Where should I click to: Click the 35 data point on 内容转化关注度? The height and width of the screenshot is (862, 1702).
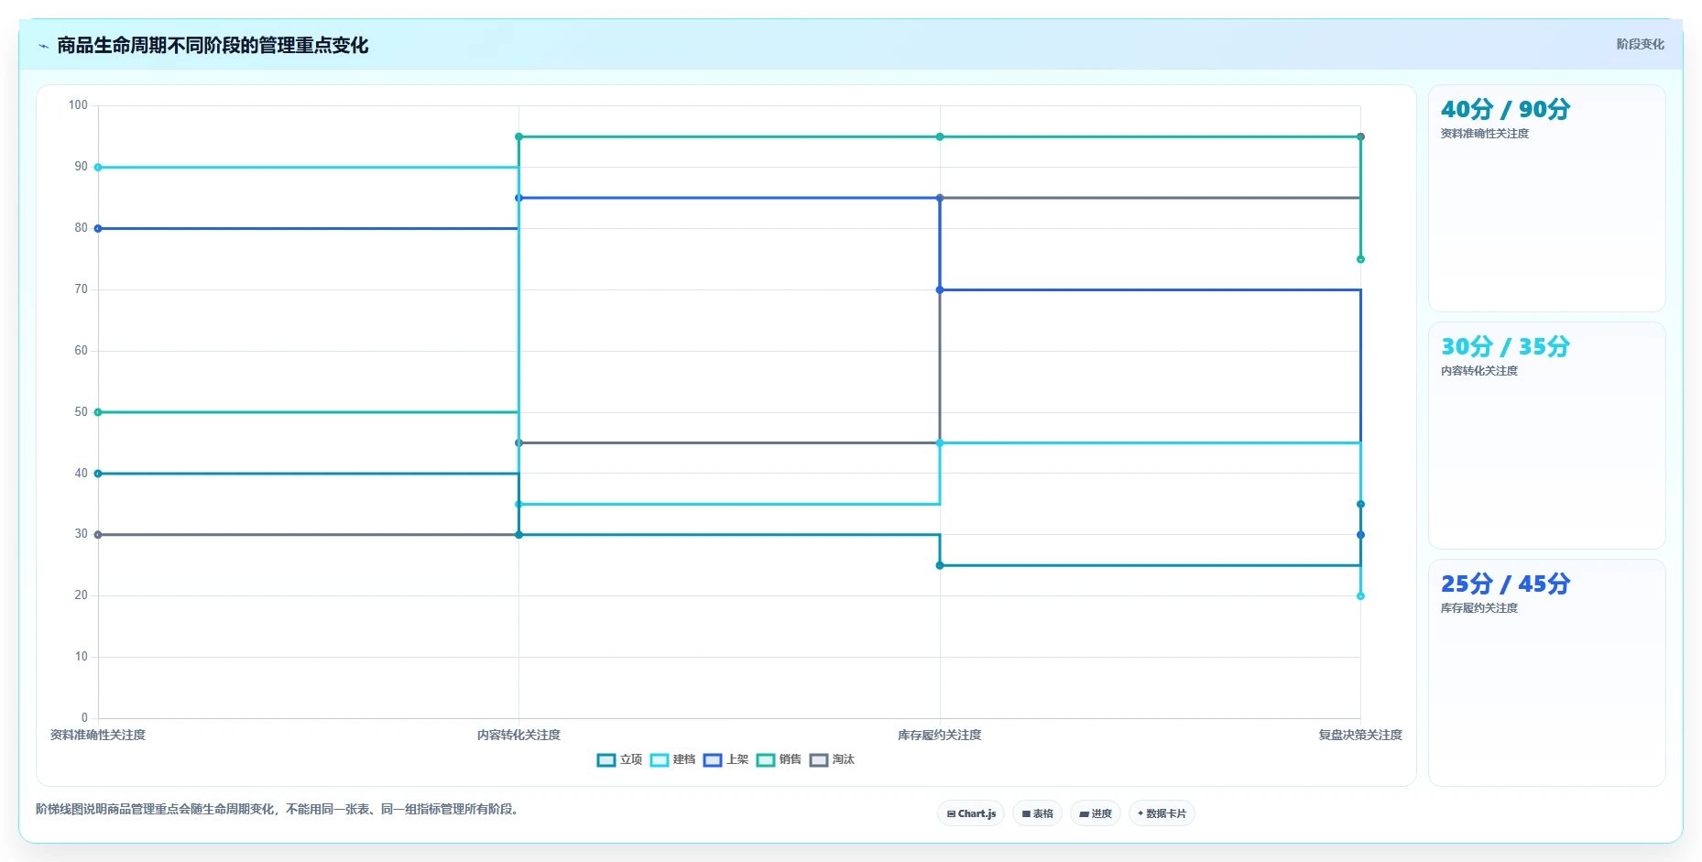(x=518, y=505)
